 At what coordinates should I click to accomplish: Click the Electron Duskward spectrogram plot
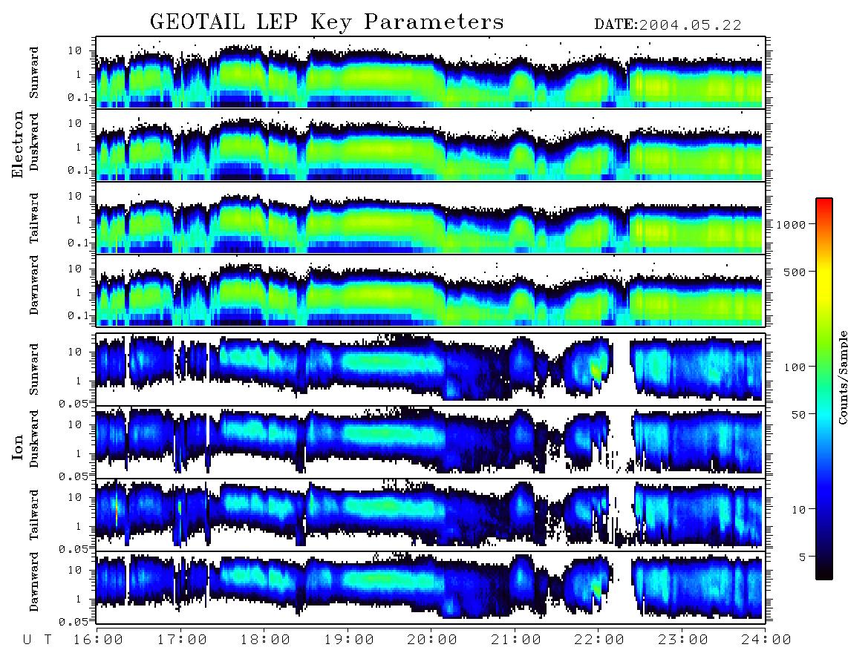coord(431,145)
